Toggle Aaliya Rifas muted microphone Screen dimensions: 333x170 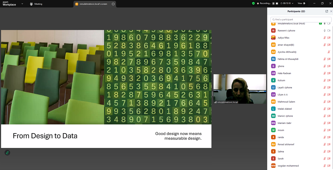tap(324, 38)
